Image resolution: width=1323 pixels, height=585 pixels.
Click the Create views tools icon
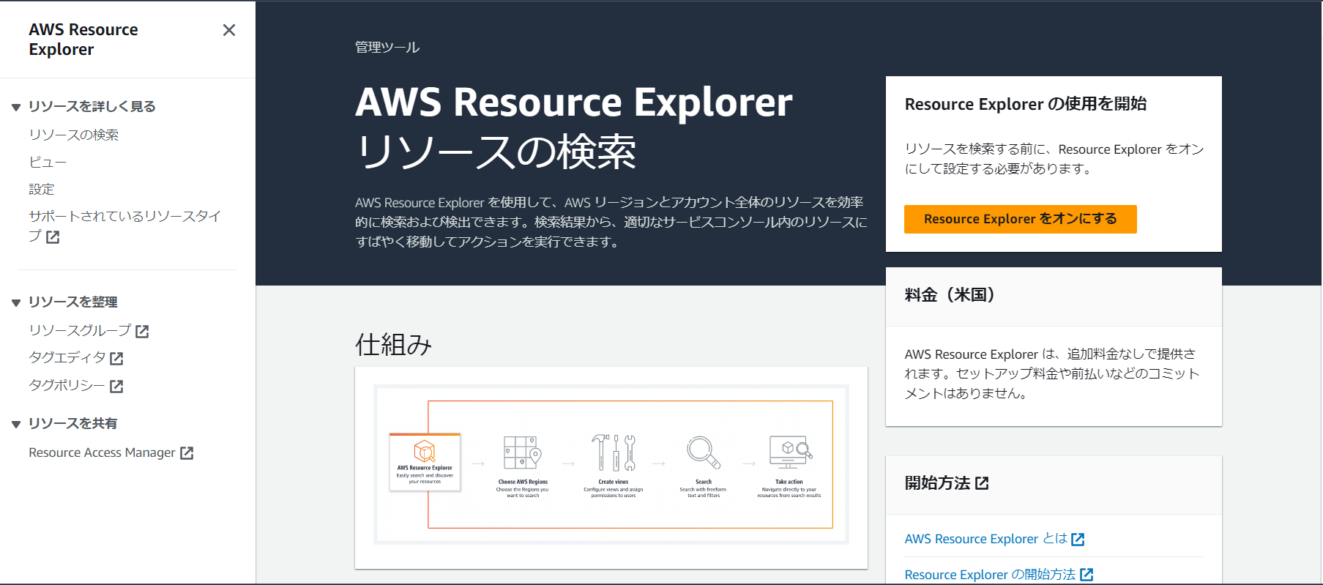click(x=614, y=452)
